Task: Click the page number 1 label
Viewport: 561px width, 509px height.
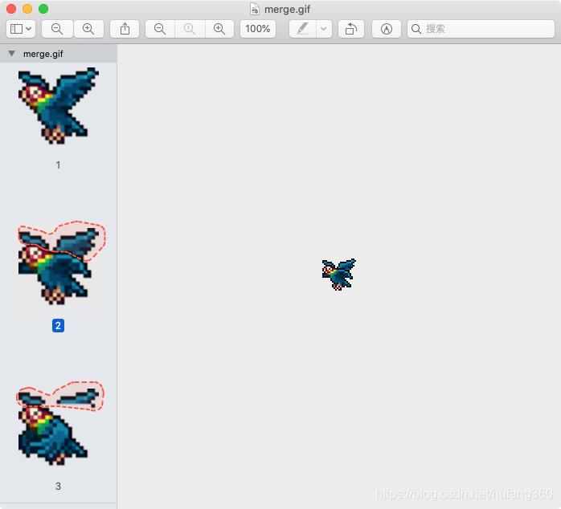Action: [58, 165]
